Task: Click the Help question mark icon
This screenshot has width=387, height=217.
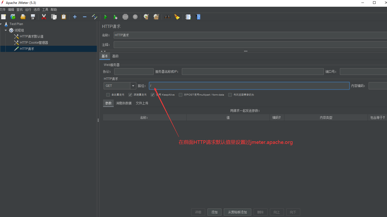Action: (198, 17)
